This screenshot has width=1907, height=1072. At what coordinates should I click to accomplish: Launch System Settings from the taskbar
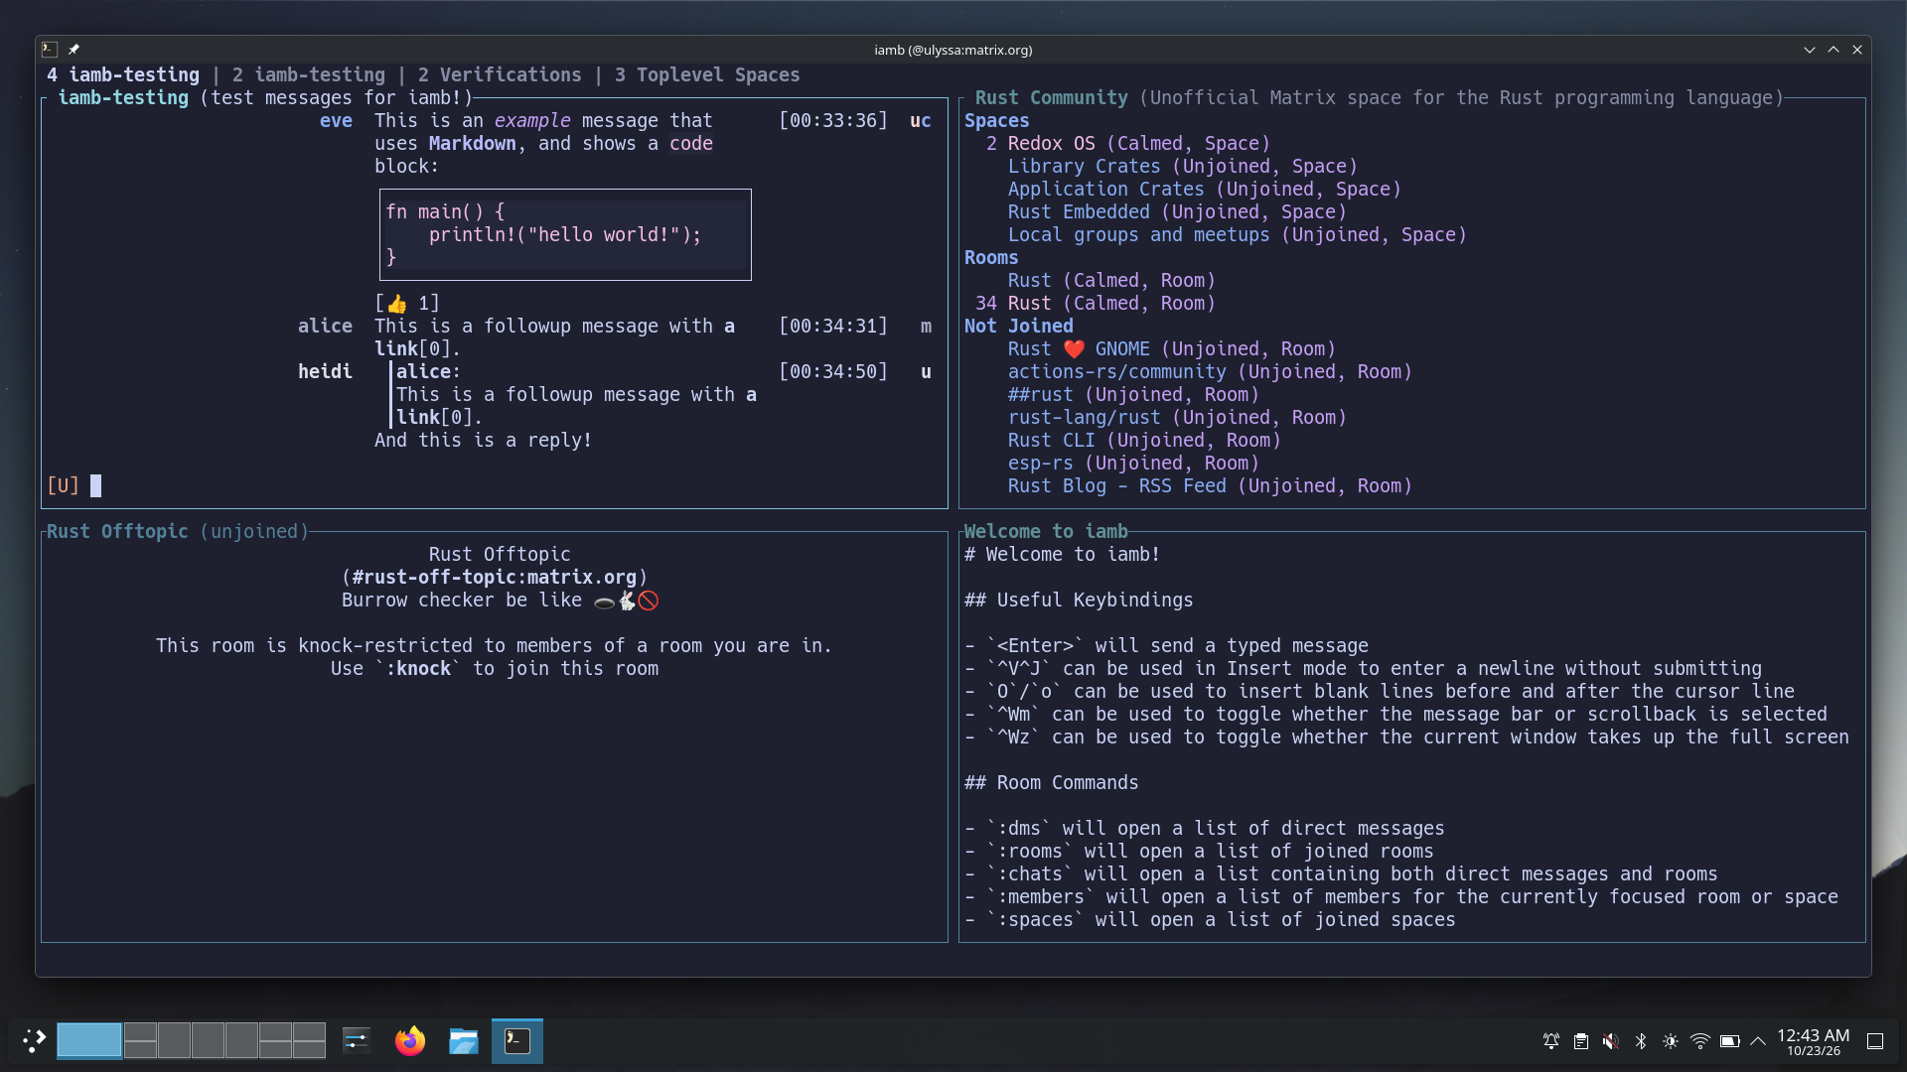click(356, 1040)
